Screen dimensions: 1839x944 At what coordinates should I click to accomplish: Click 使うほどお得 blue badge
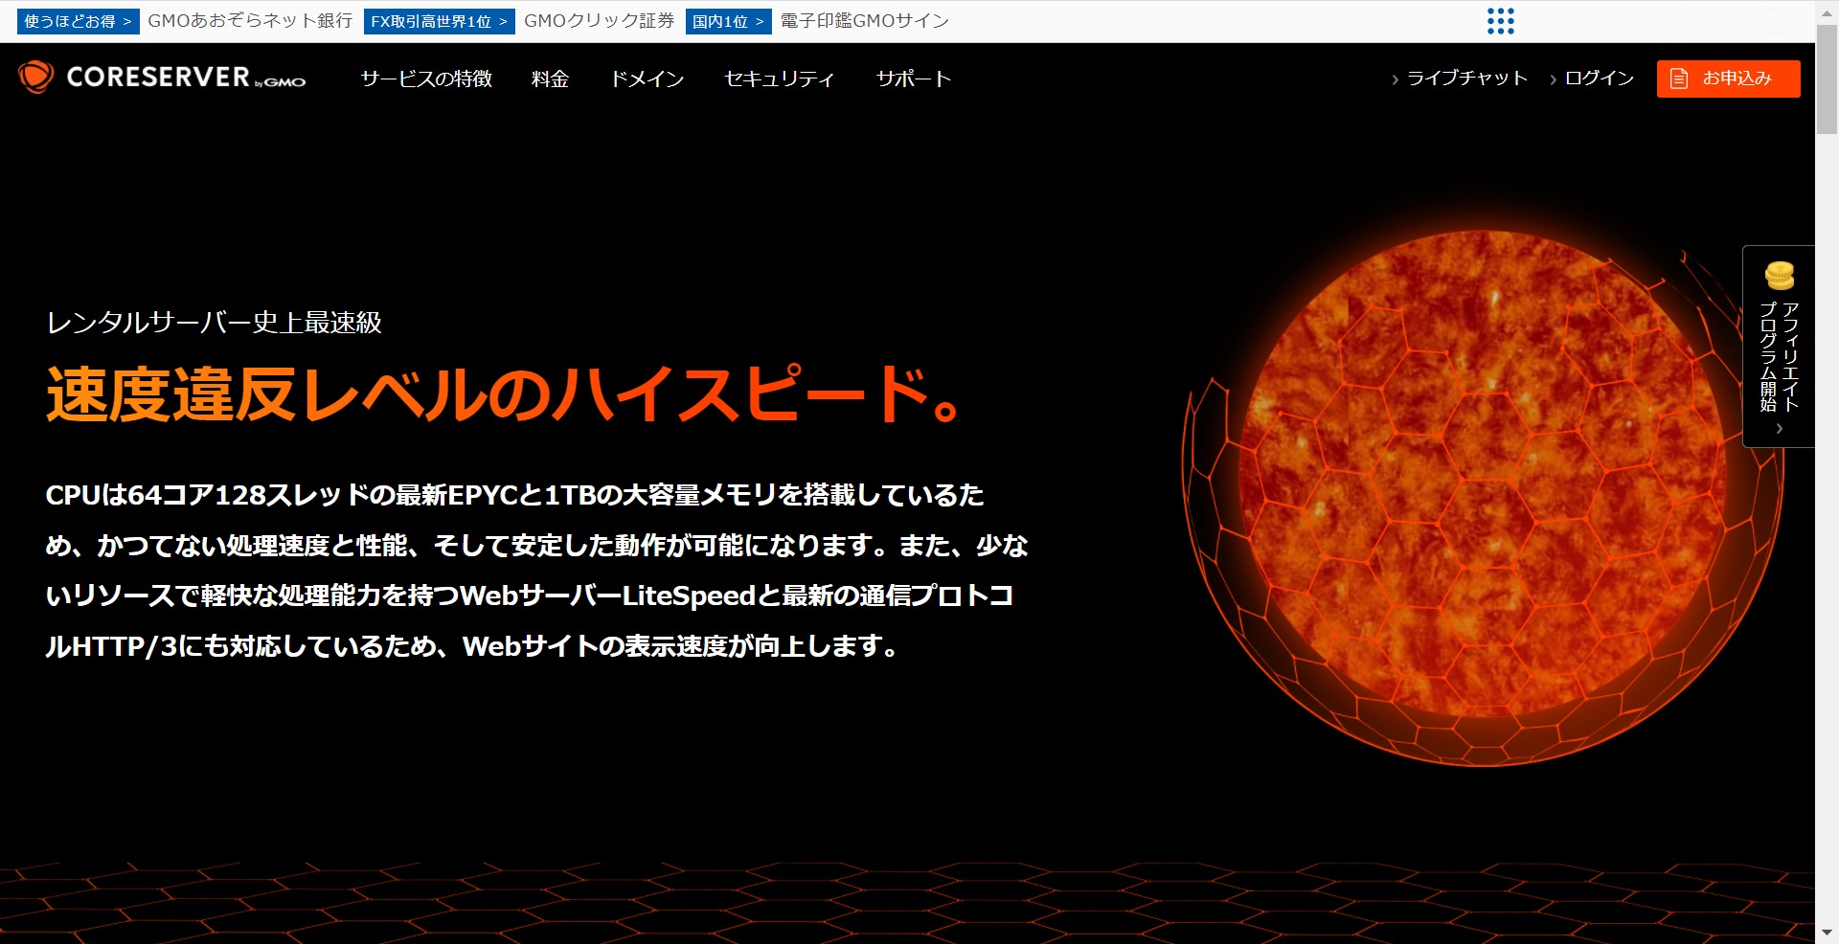point(78,21)
